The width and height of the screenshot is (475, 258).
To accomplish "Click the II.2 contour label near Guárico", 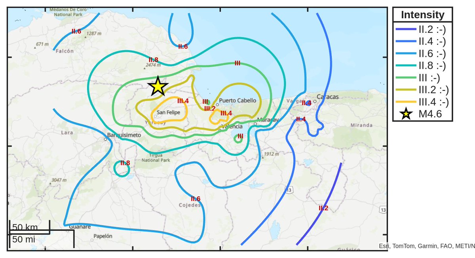I will point(323,208).
